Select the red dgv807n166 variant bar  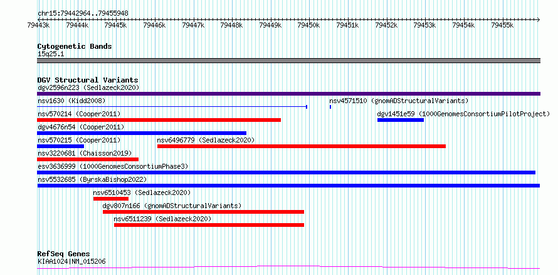(204, 212)
